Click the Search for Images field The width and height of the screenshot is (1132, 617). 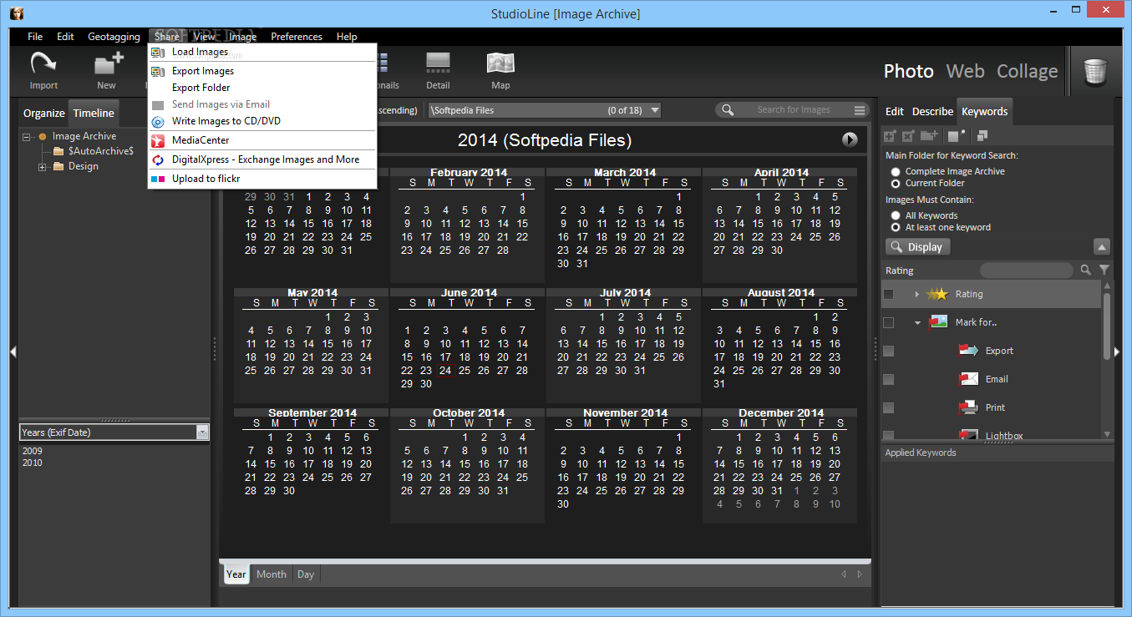[x=793, y=109]
